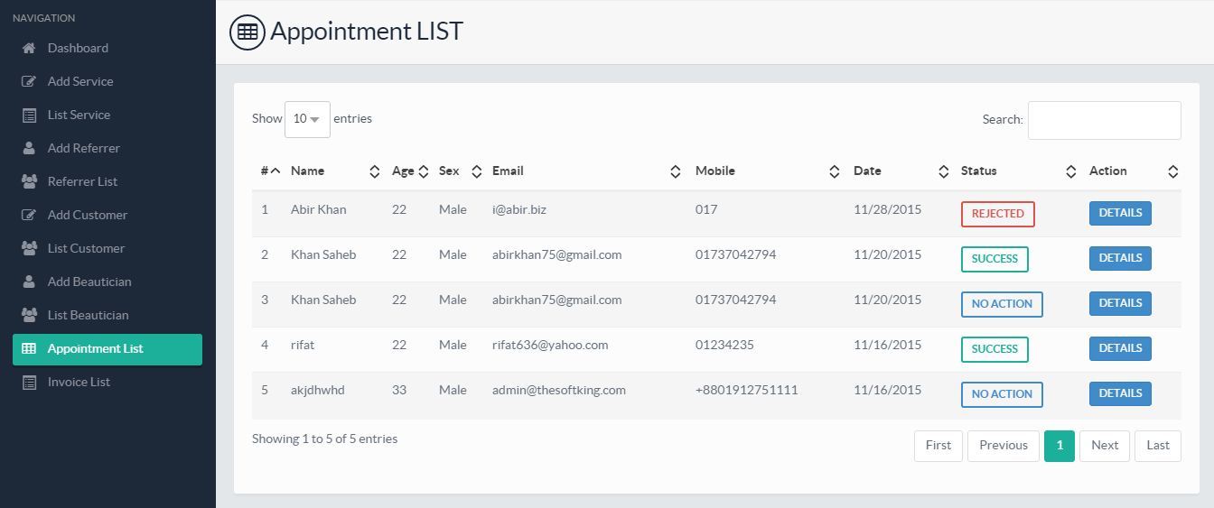Click the Referrer List group icon
Viewport: 1214px width, 508px height.
(29, 181)
